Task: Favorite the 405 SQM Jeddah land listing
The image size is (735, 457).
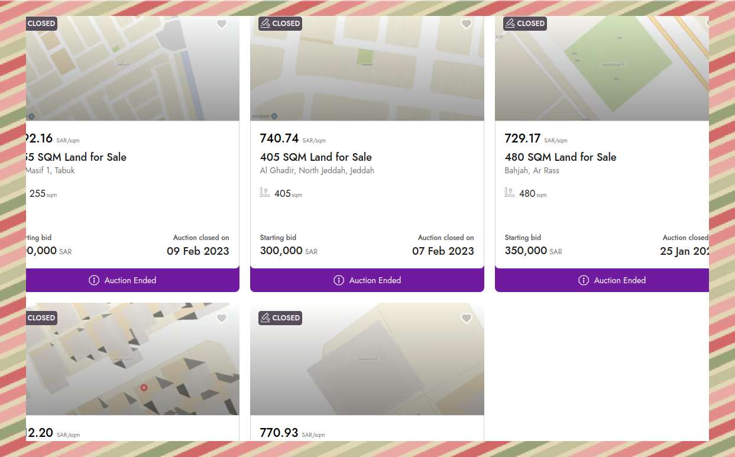Action: click(466, 24)
